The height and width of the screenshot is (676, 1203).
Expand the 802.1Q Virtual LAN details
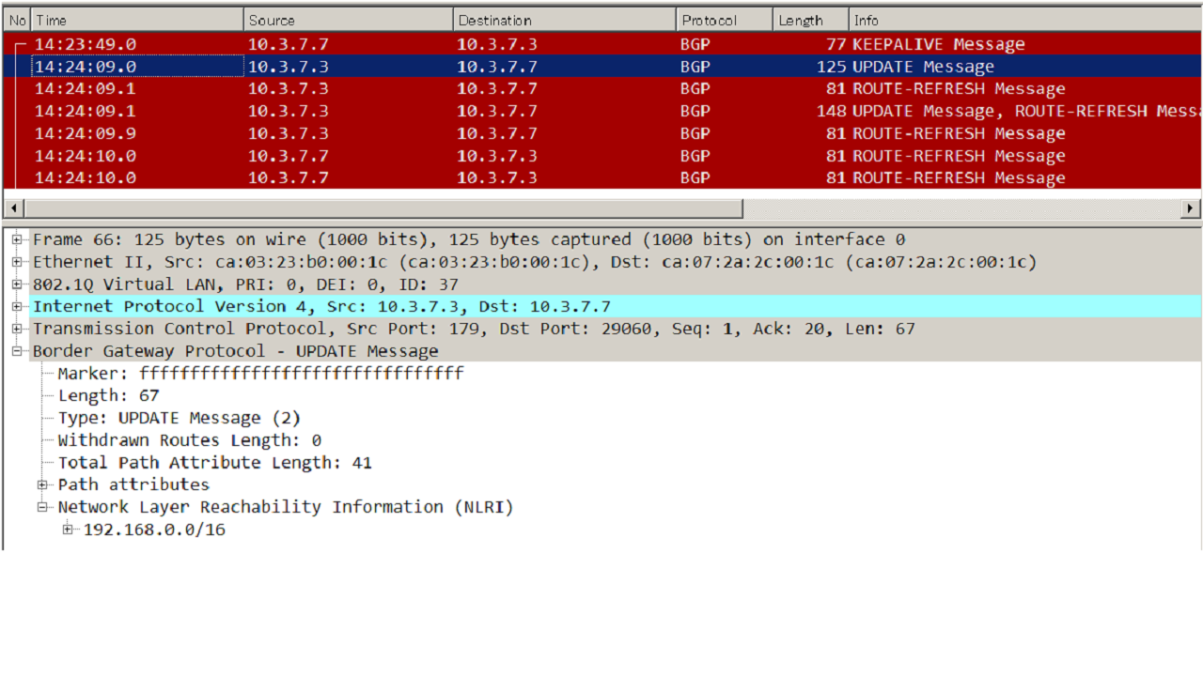point(17,284)
